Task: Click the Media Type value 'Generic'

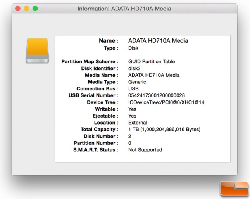Action: (137, 82)
